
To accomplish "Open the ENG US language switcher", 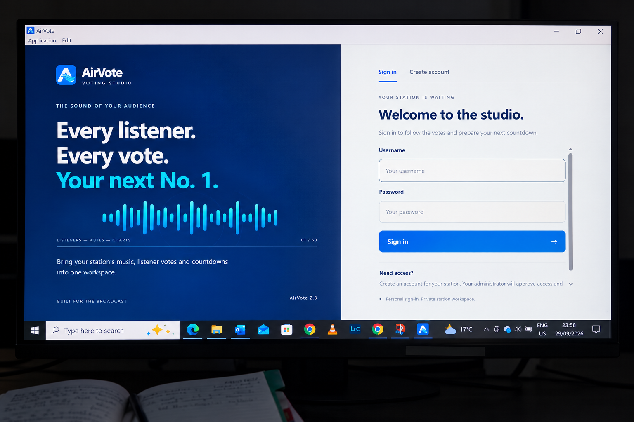I will tap(542, 329).
